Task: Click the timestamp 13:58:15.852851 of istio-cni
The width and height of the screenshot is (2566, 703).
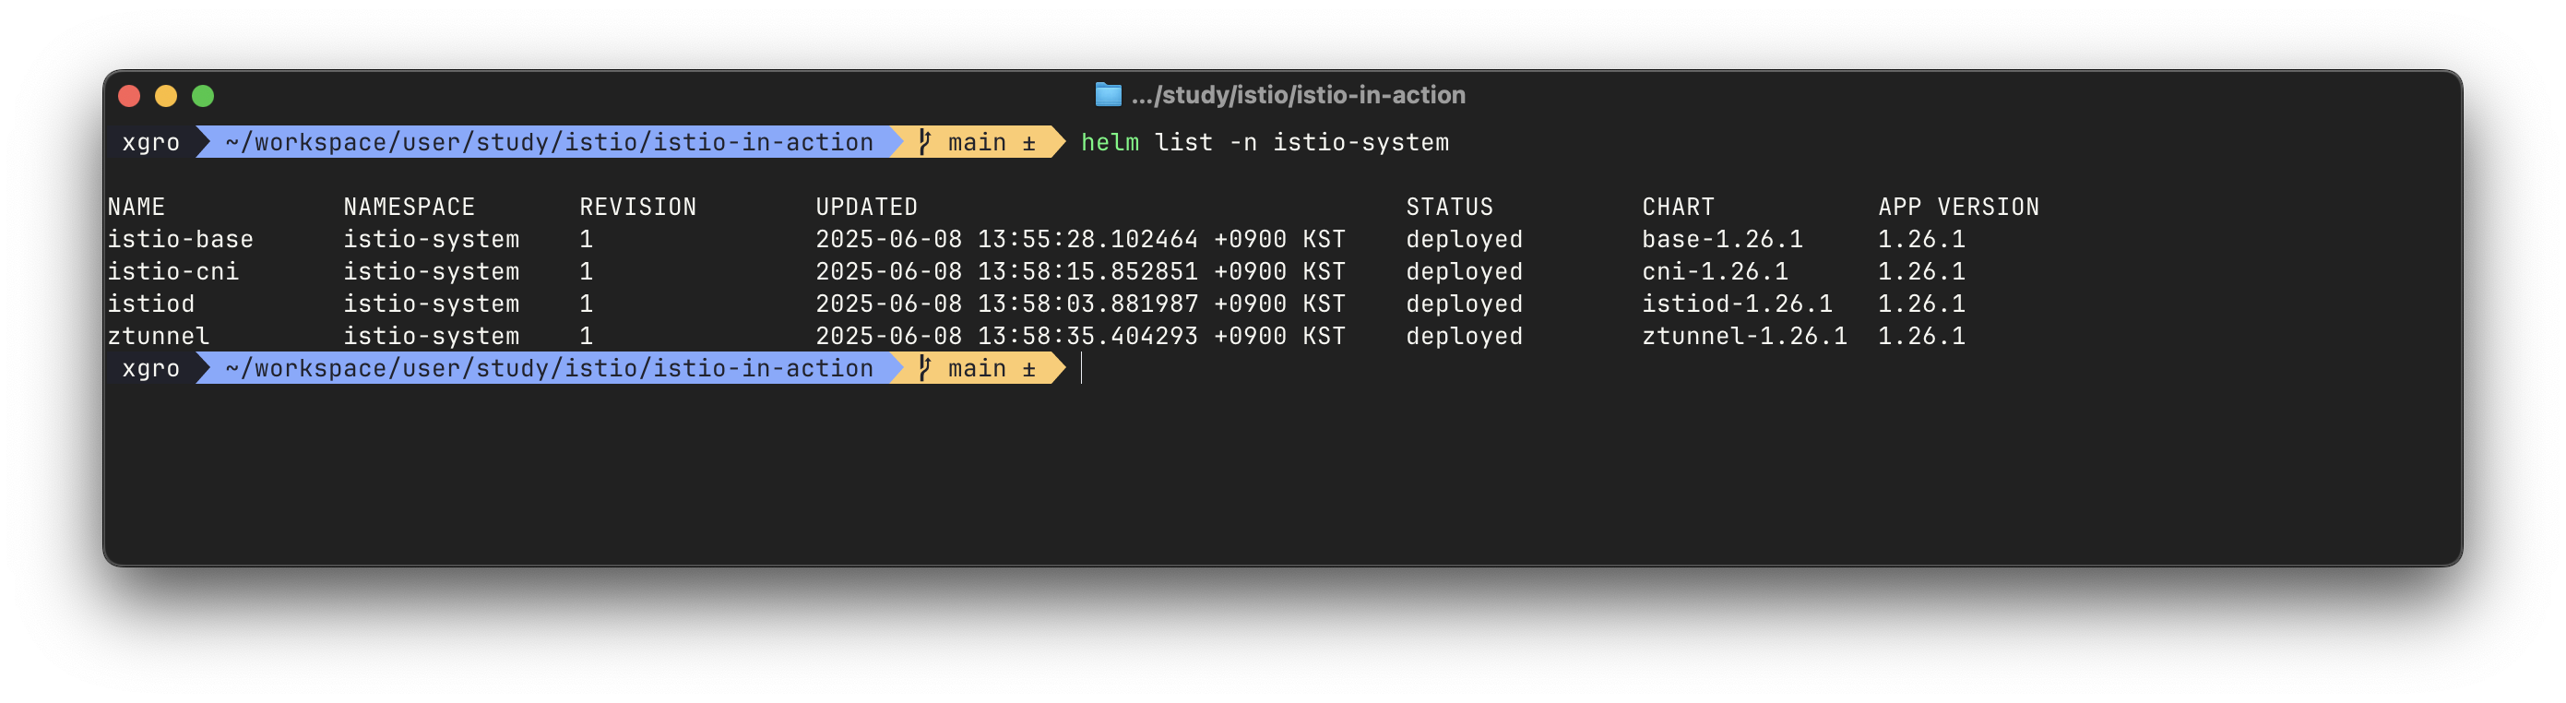Action: coord(1087,272)
